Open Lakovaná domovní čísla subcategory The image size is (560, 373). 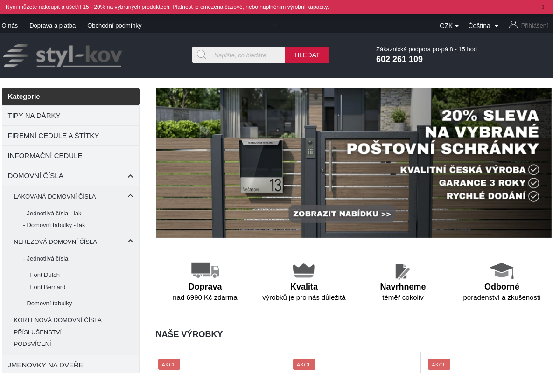tap(55, 197)
